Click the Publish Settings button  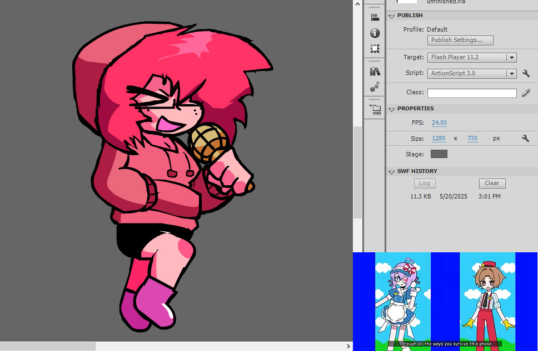pyautogui.click(x=460, y=40)
